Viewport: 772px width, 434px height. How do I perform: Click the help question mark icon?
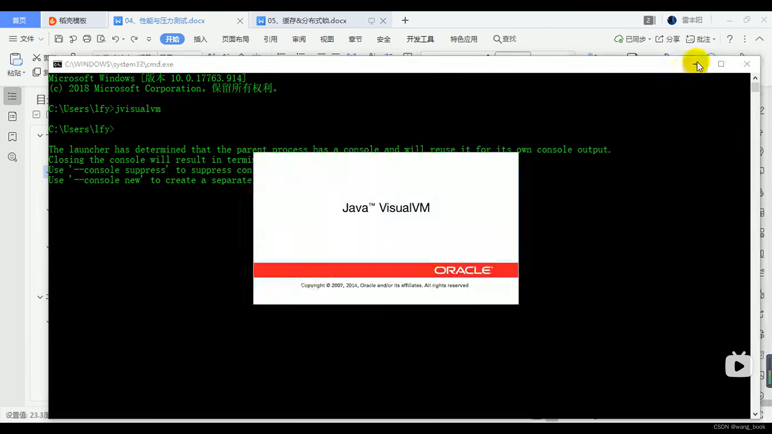click(x=730, y=39)
